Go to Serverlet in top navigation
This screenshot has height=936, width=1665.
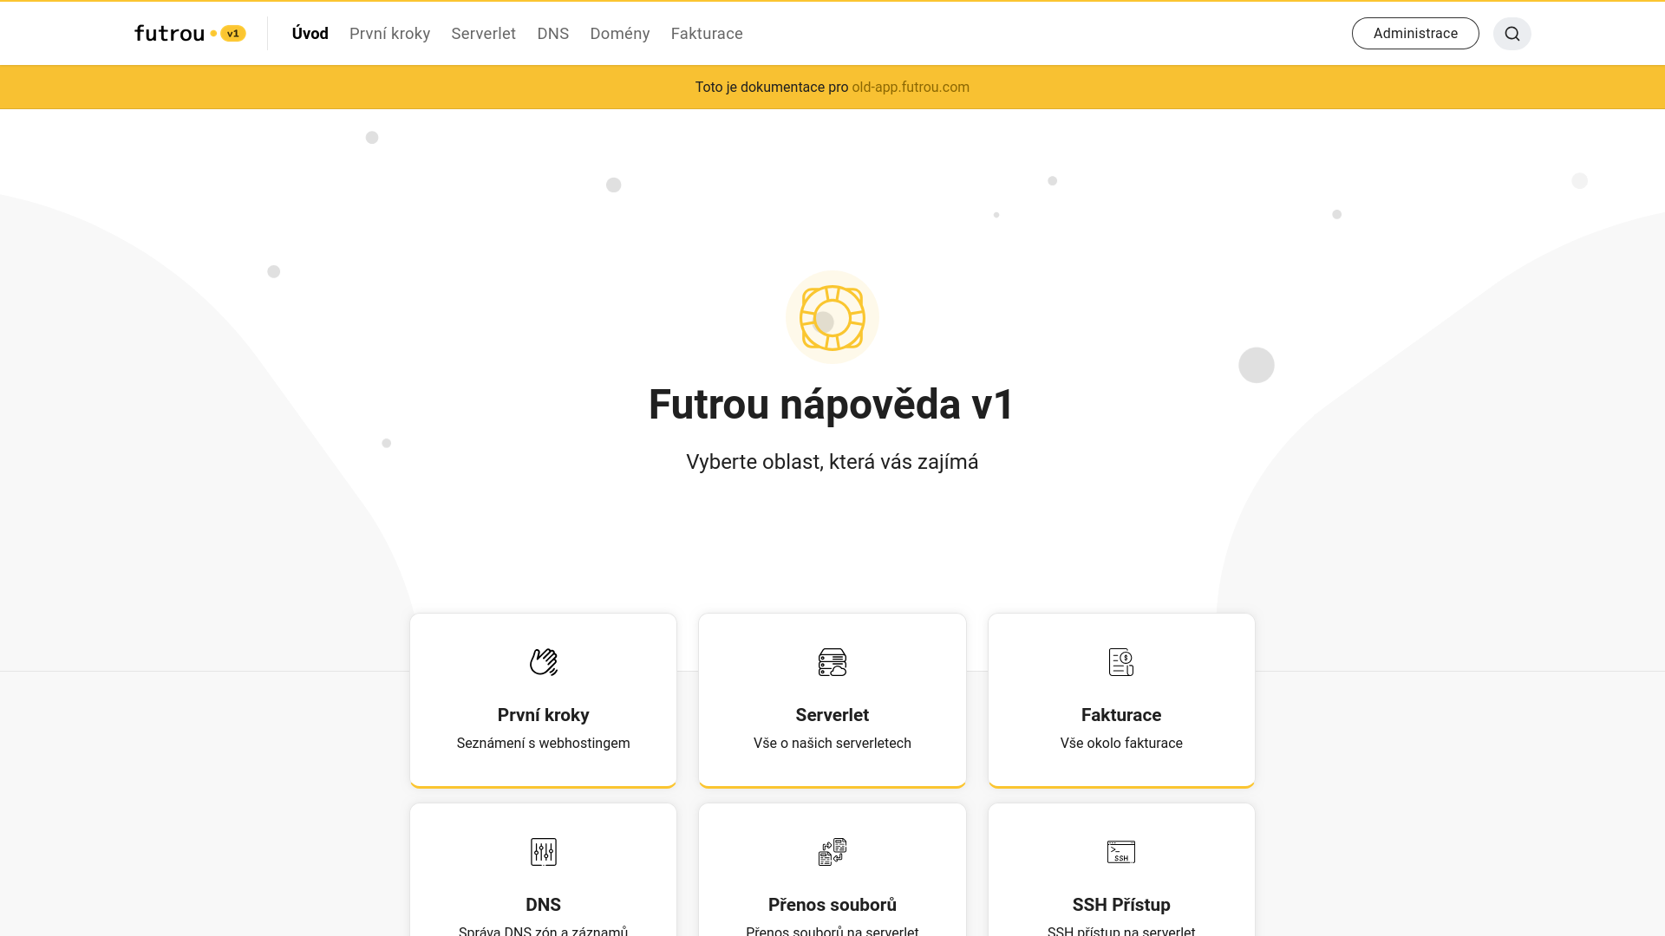click(x=483, y=34)
